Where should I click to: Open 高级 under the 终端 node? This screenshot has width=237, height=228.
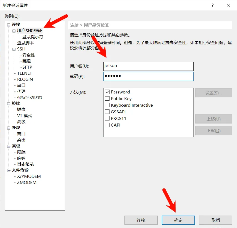21,122
